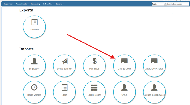Open the Charge Code import
This screenshot has height=105, width=190.
tap(124, 66)
